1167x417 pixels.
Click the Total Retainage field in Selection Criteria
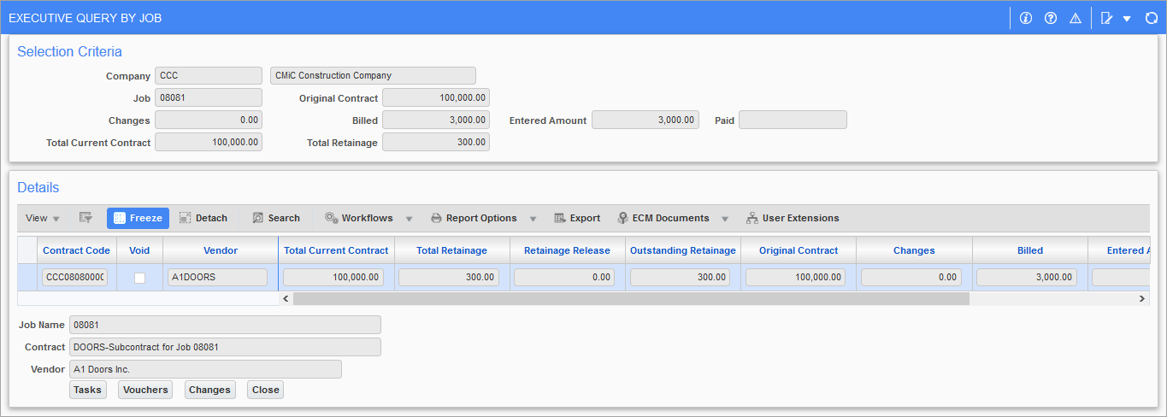pos(436,143)
